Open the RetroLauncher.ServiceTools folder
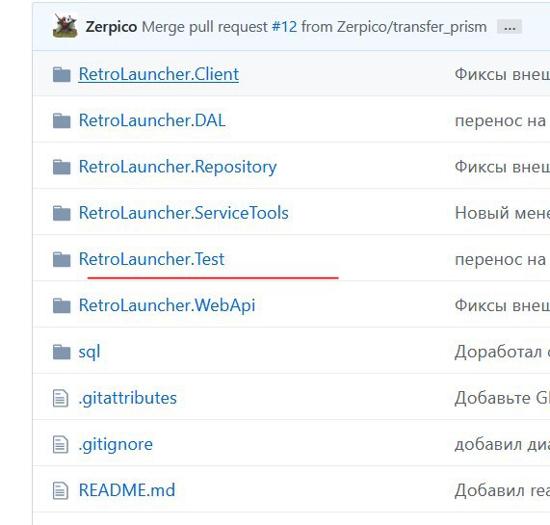Viewport: 550px width, 525px height. [x=183, y=213]
